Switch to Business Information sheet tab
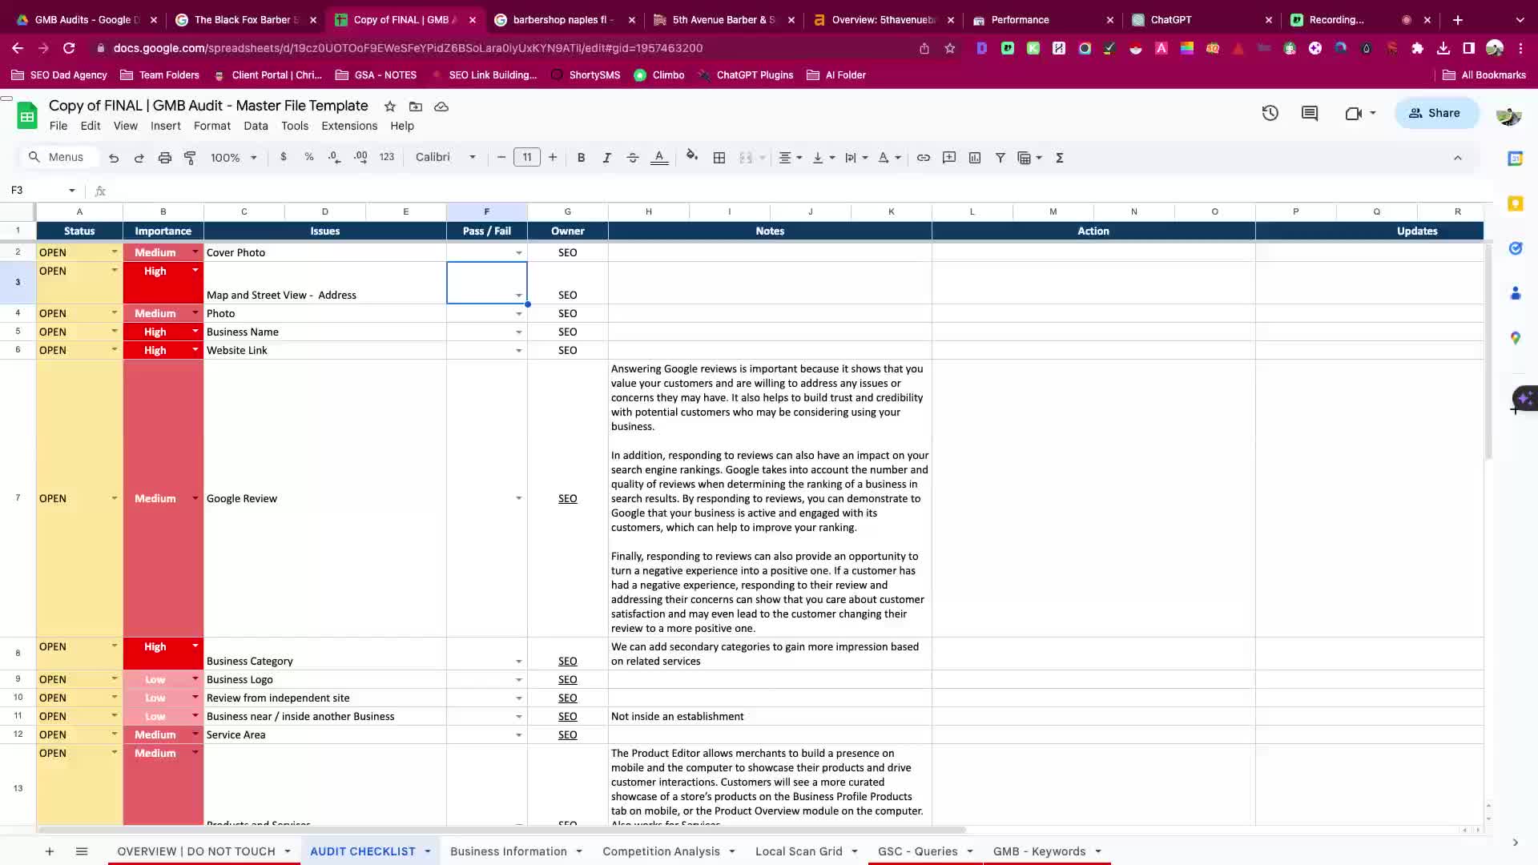 tap(508, 851)
